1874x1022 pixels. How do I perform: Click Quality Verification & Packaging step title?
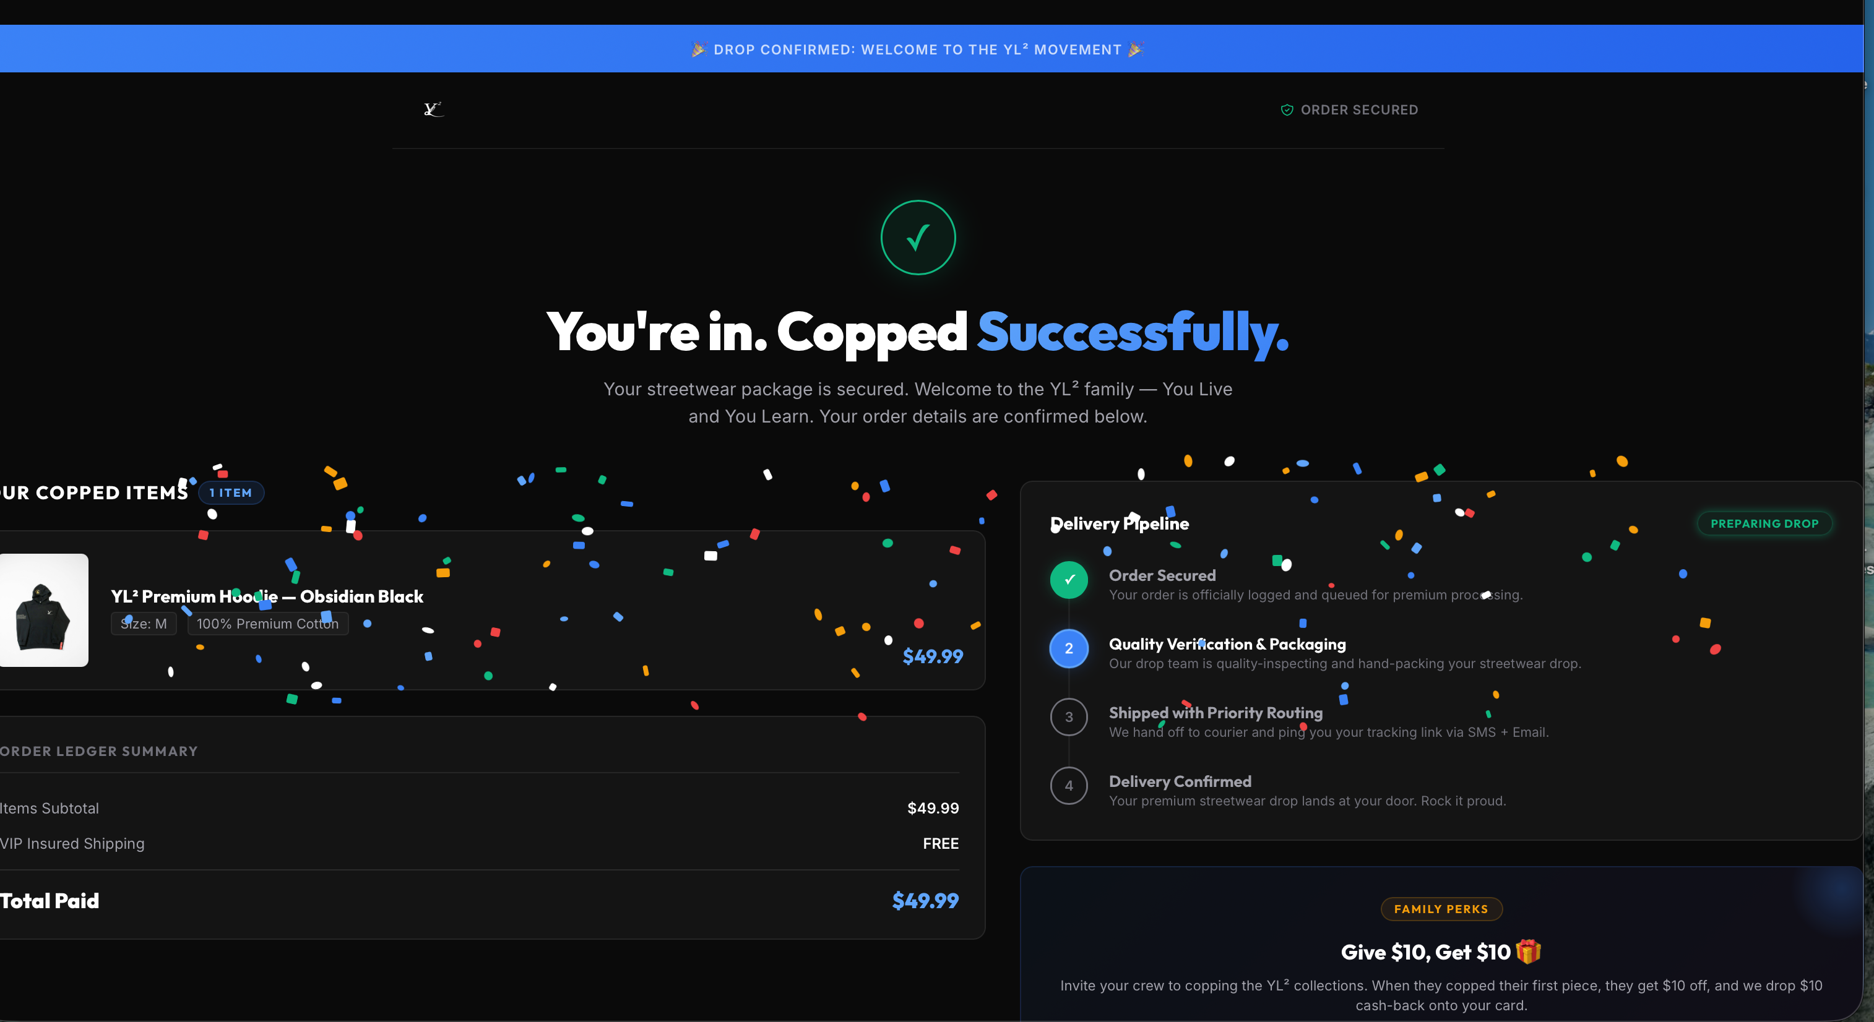coord(1227,644)
